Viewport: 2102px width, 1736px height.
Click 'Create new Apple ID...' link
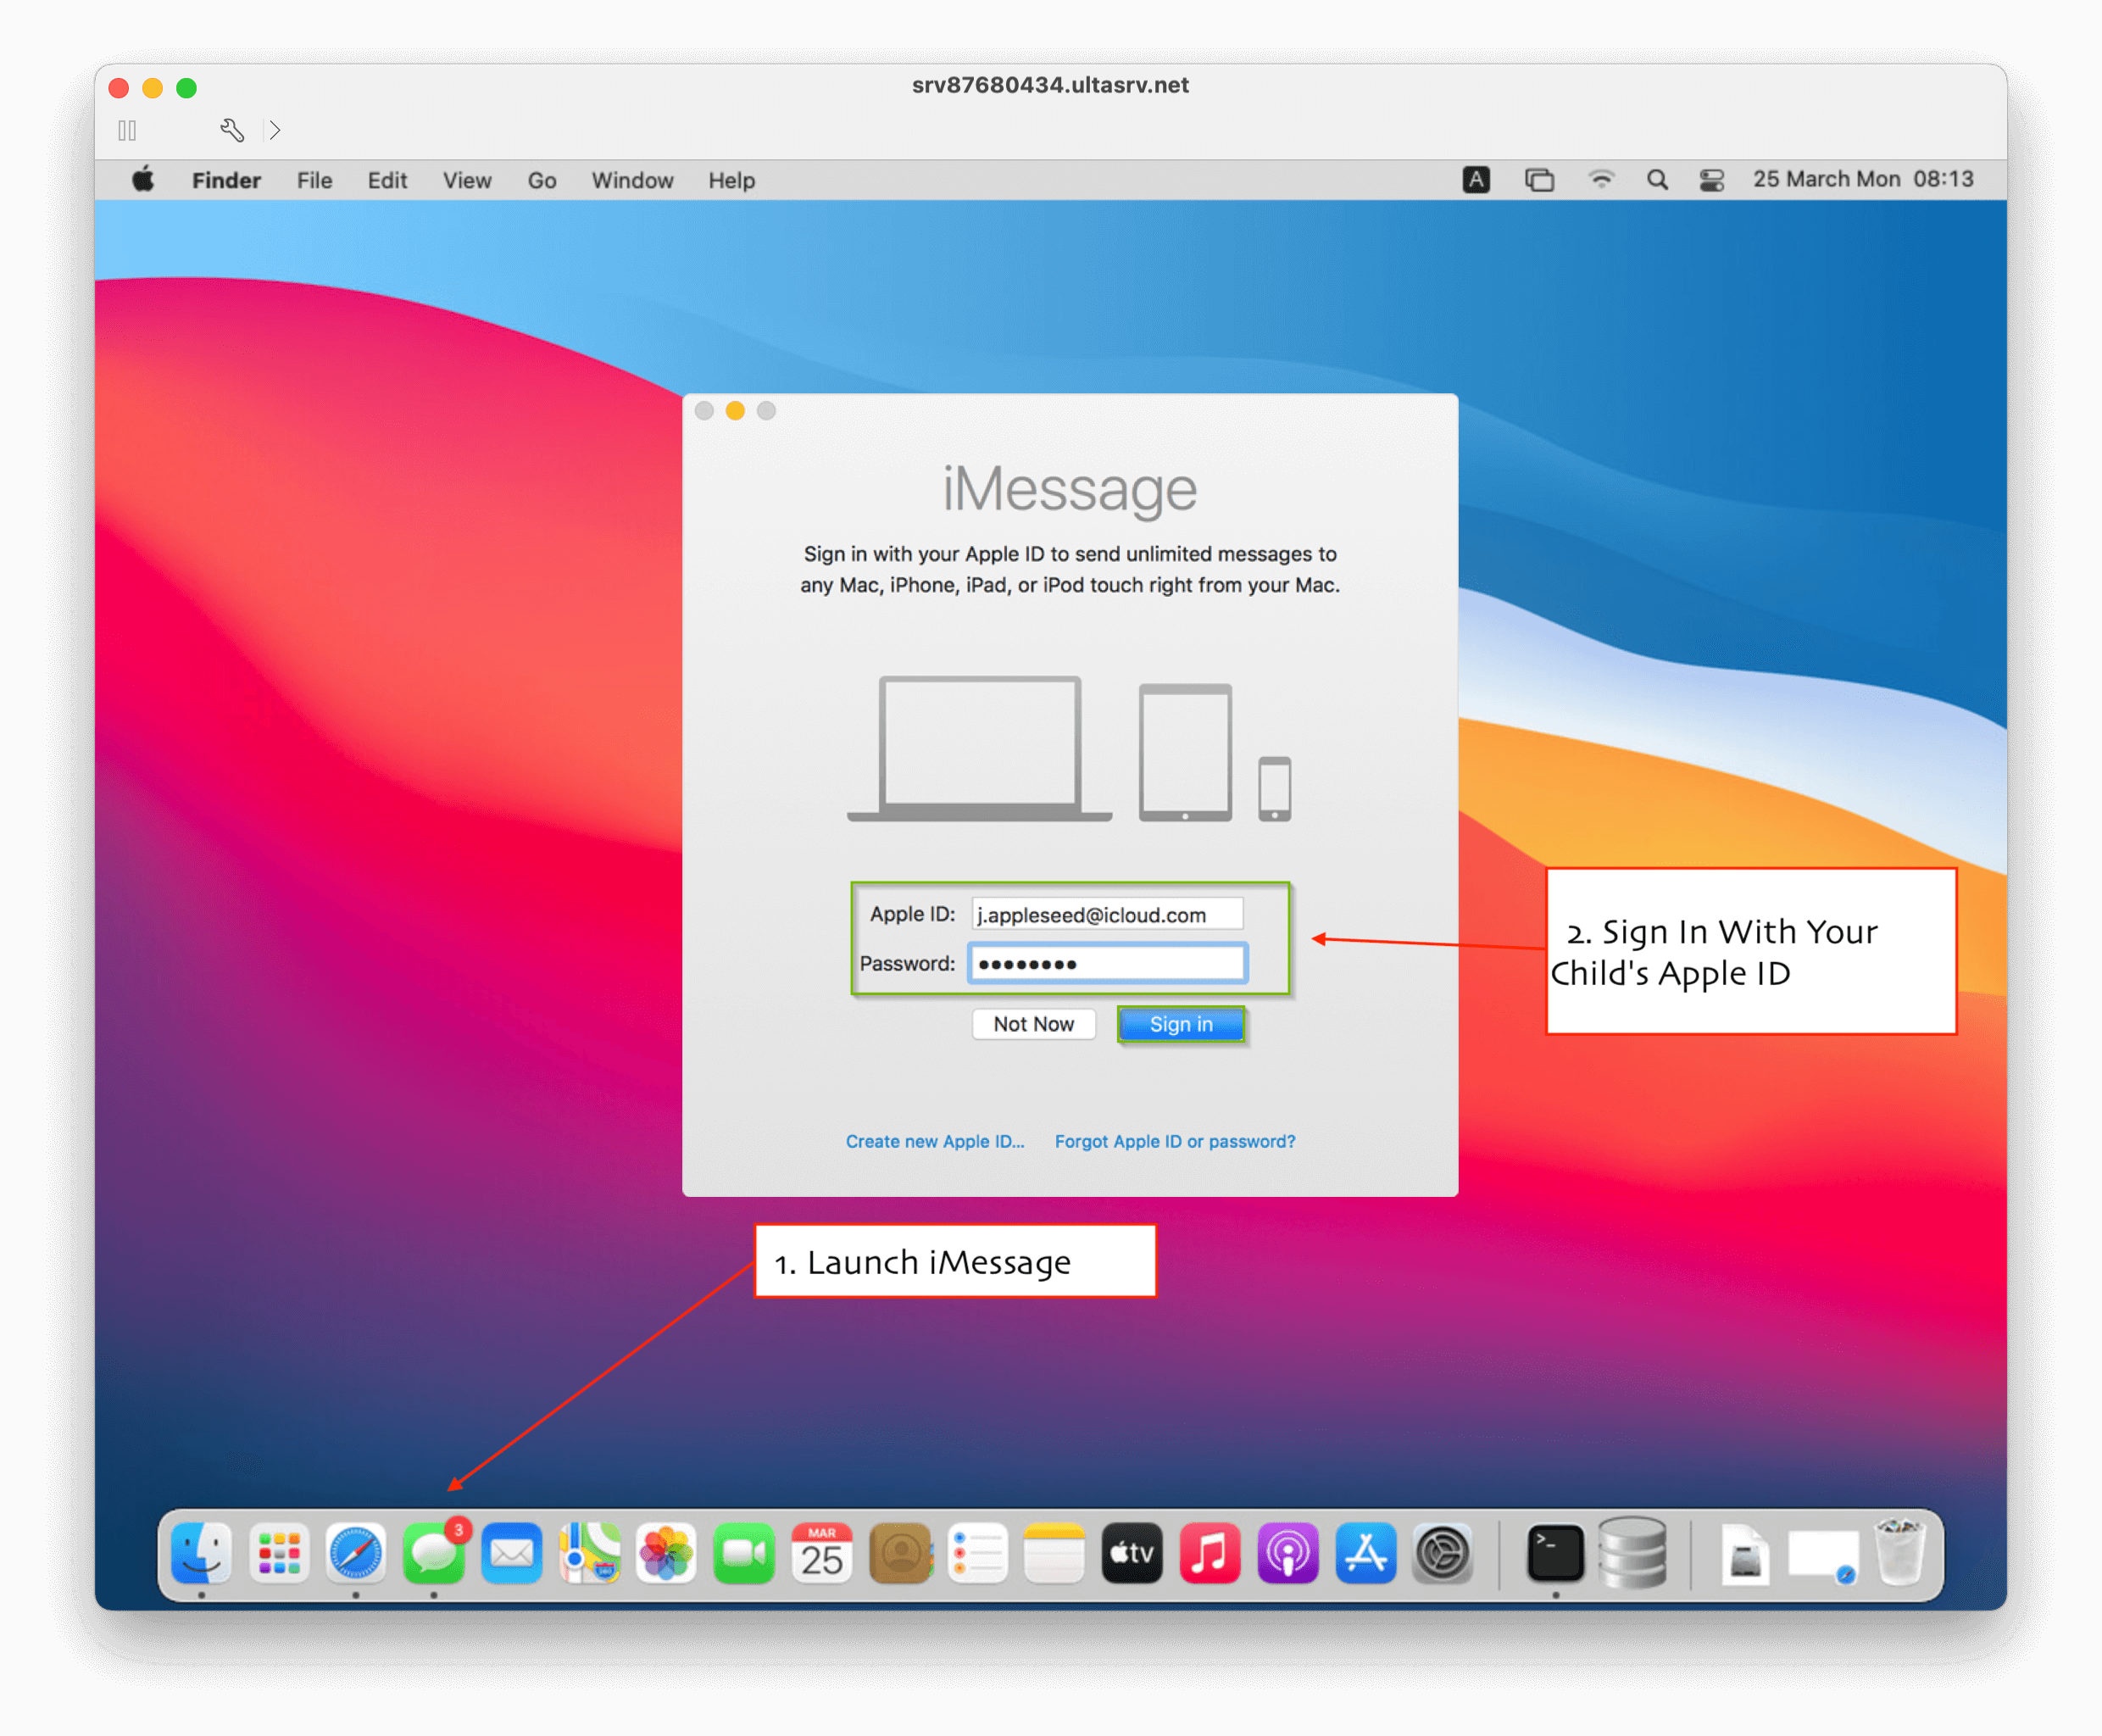click(x=935, y=1141)
